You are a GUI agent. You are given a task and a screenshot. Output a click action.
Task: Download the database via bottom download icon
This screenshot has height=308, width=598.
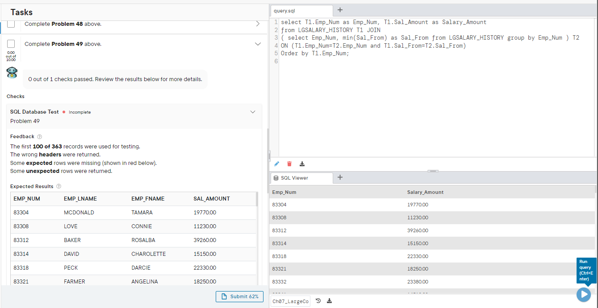[330, 301]
